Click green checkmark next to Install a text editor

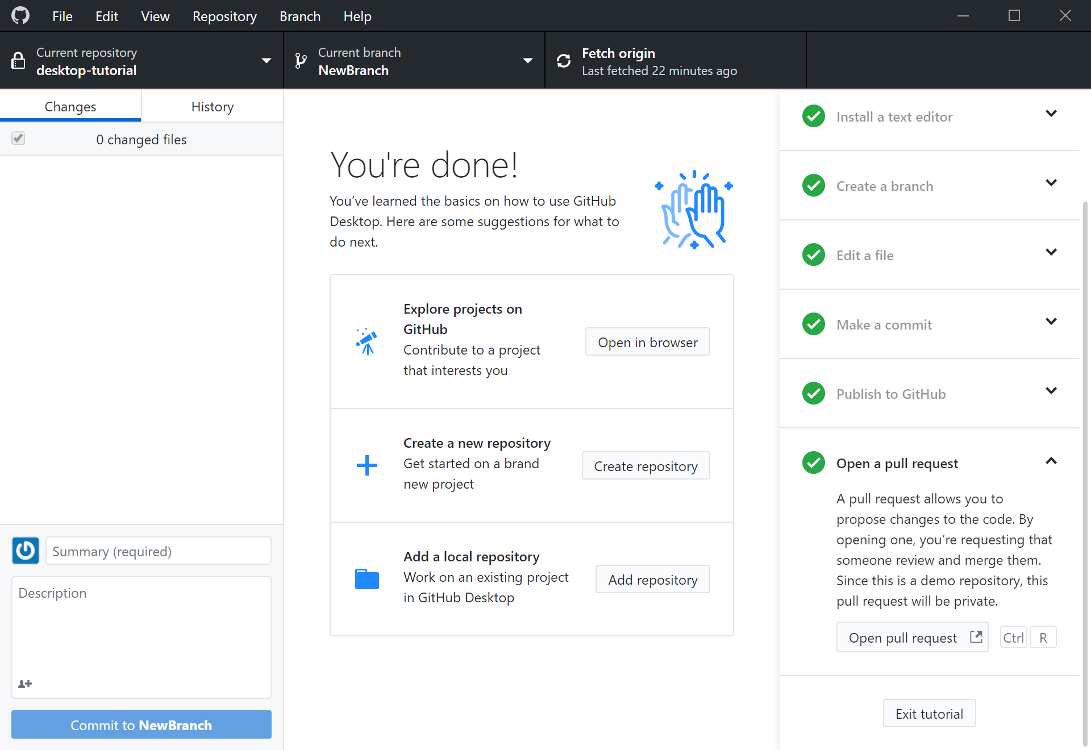(x=814, y=116)
